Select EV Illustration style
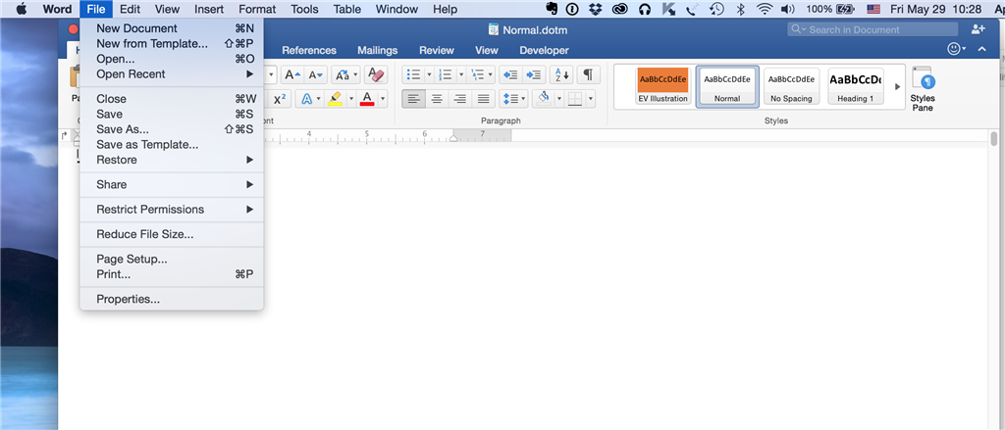The image size is (1005, 430). tap(662, 86)
